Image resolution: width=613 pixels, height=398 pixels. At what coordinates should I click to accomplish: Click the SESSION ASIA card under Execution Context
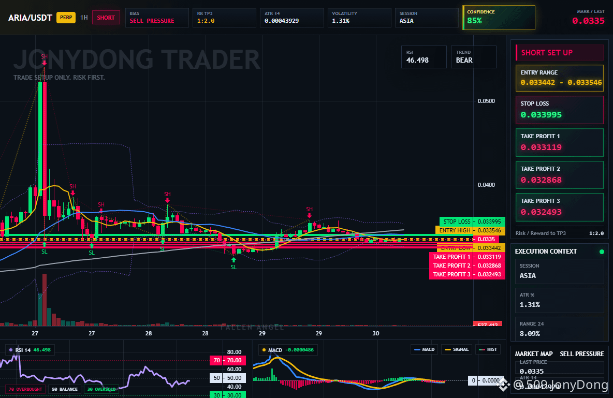coord(560,271)
